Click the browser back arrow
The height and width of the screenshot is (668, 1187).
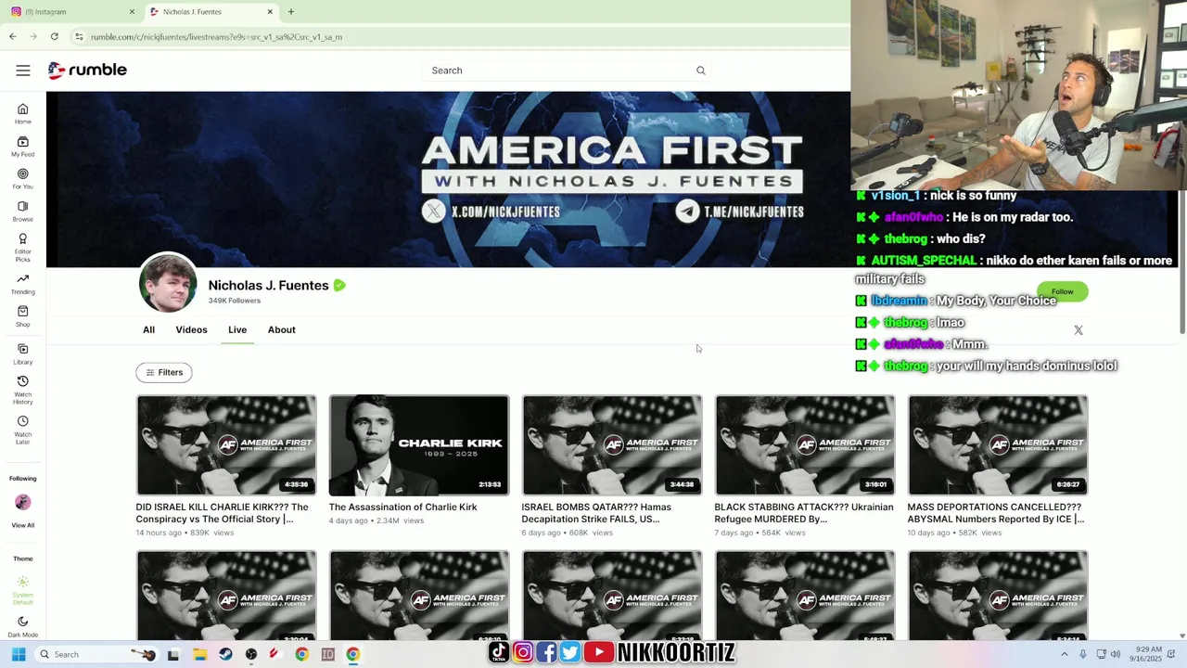point(12,36)
